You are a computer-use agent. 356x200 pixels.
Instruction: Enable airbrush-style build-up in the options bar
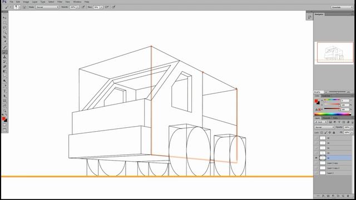tap(107, 7)
